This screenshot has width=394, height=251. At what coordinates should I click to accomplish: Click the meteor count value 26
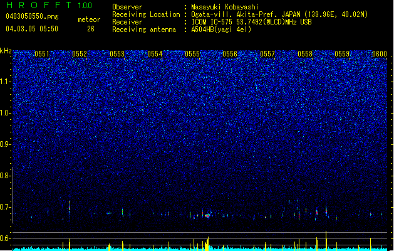coord(91,29)
